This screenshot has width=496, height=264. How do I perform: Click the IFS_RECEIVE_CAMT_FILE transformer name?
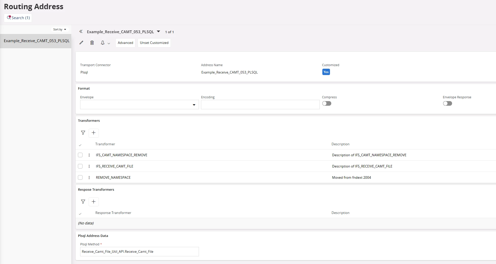115,166
